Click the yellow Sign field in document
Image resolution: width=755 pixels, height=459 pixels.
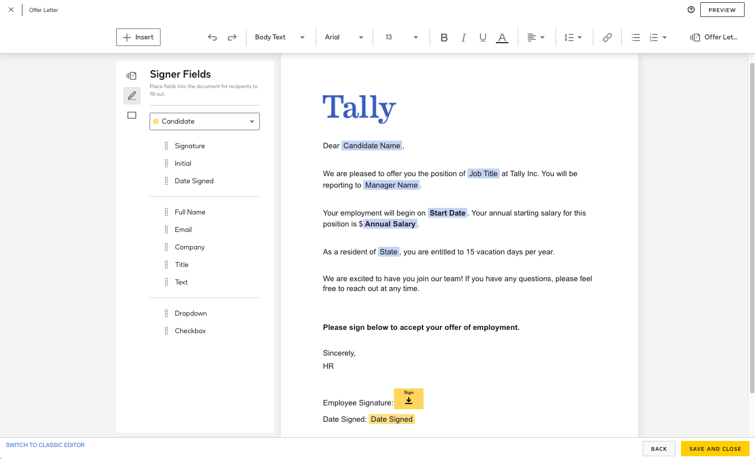point(409,399)
